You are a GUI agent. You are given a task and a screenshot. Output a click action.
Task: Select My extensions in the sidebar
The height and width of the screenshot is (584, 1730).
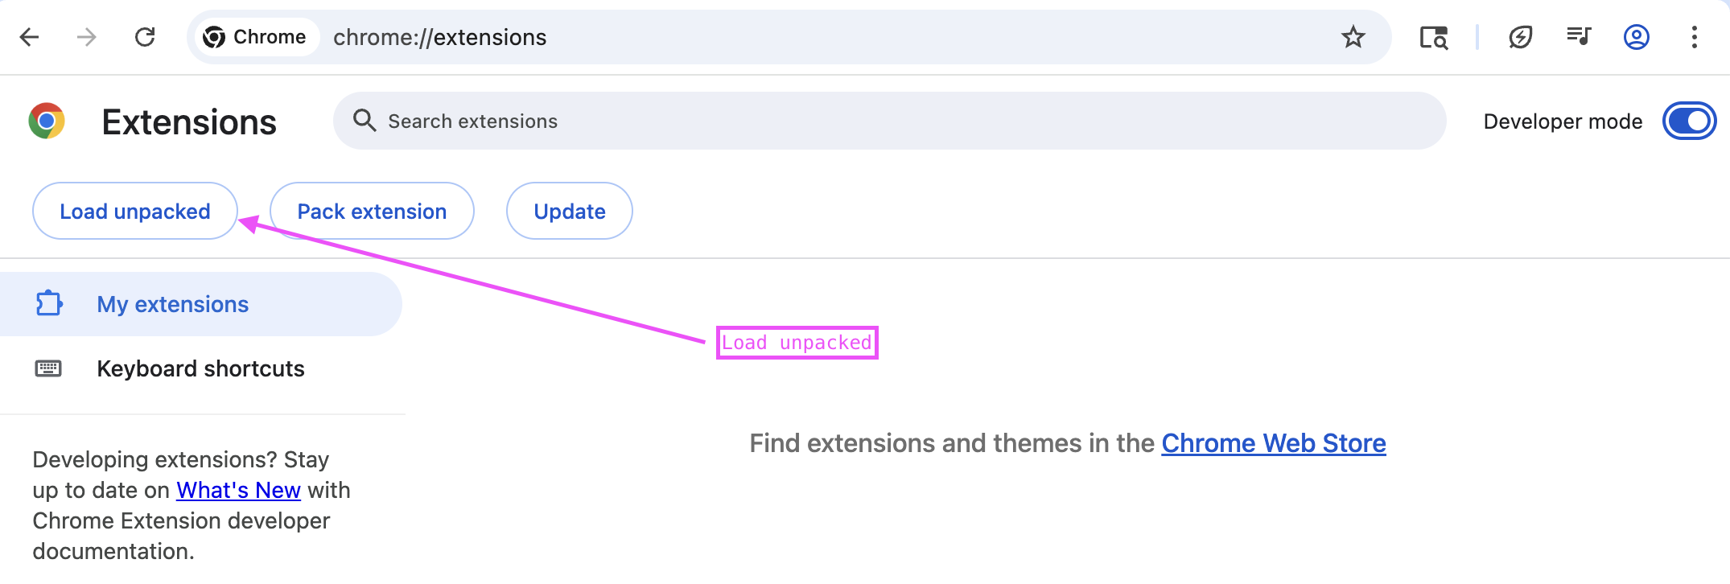pos(173,305)
